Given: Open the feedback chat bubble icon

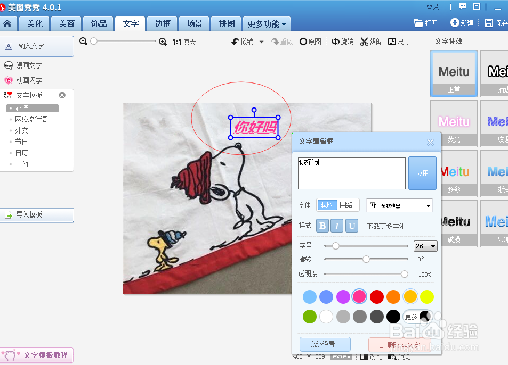Looking at the screenshot, I should [463, 6].
